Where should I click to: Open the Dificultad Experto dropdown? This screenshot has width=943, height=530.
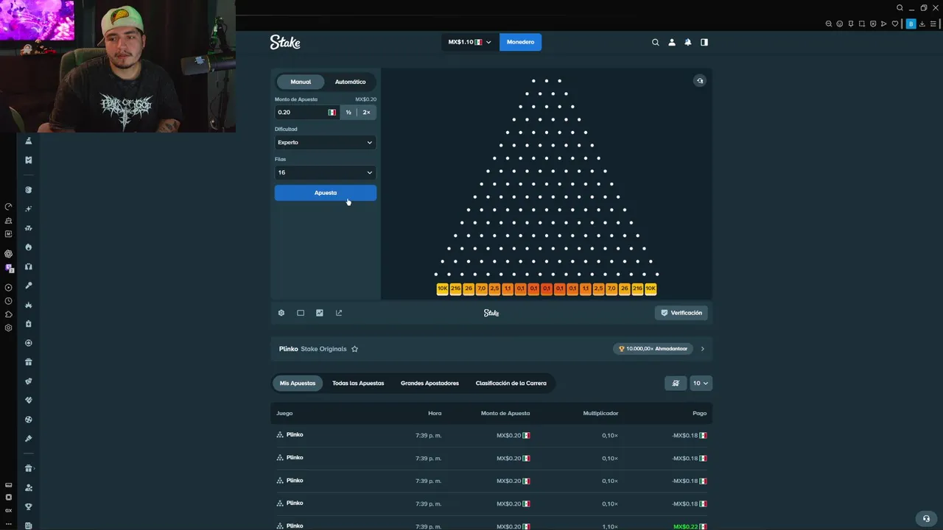pos(325,142)
